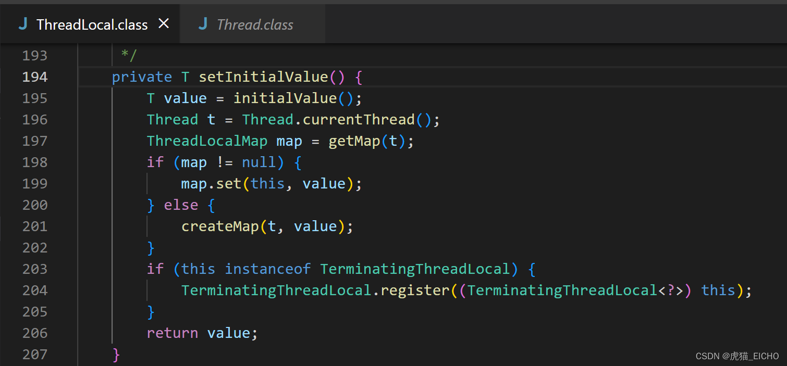787x366 pixels.
Task: Click line number 193
Action: 35,55
